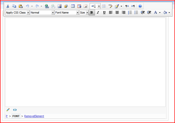
Task: Click the Insert Image icon
Action: (x=60, y=6)
